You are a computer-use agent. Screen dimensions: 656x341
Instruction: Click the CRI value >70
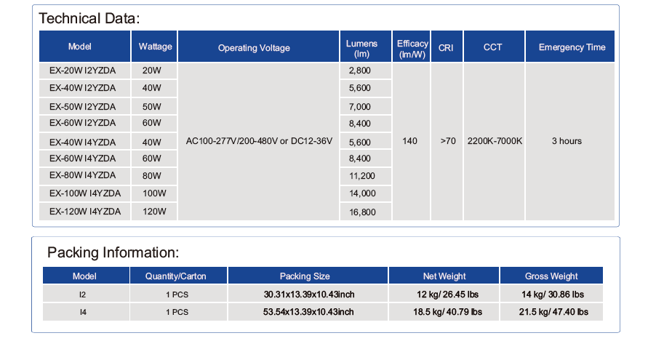coord(448,141)
